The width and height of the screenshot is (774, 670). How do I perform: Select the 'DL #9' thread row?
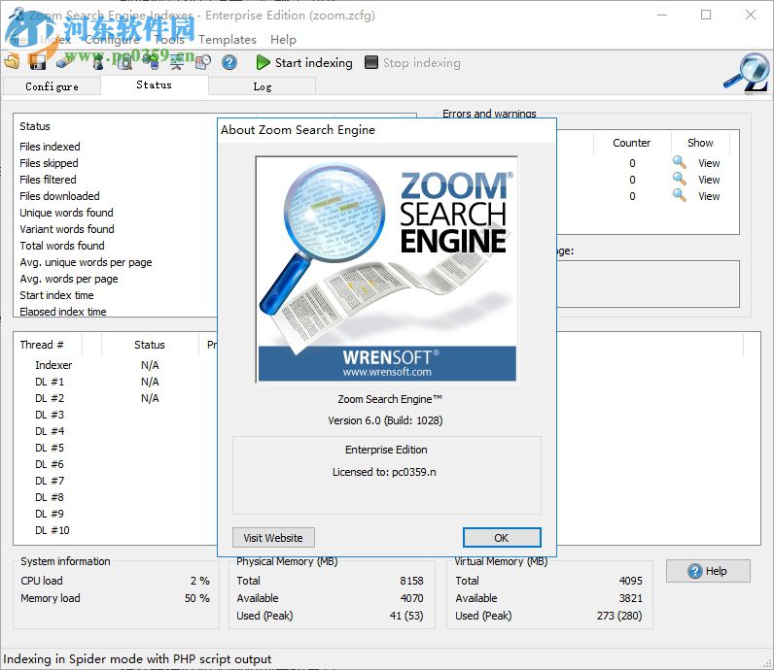pyautogui.click(x=50, y=514)
